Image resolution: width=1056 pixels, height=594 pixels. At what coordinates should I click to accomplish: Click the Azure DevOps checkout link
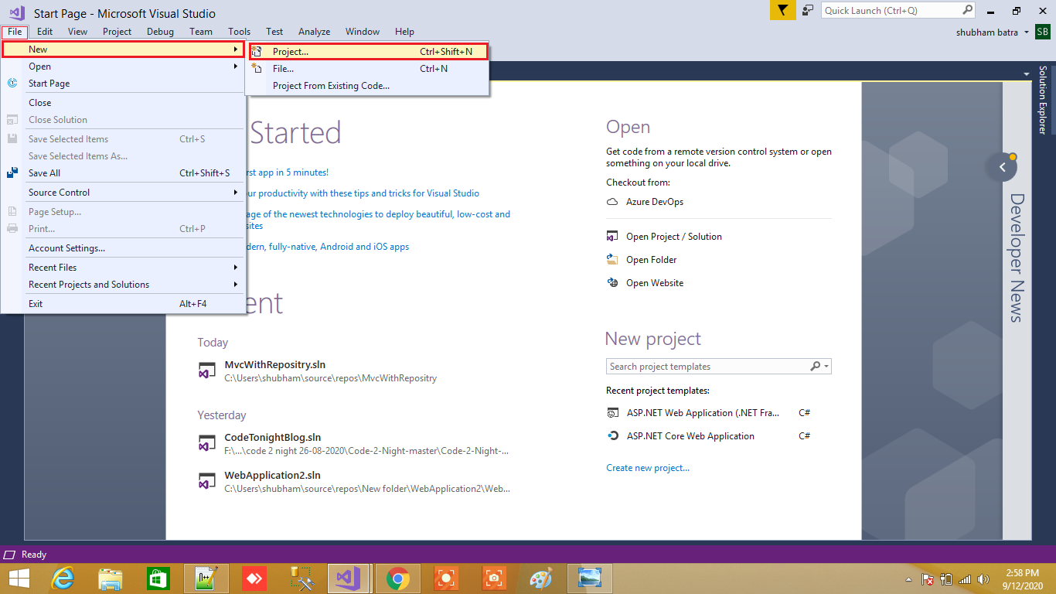coord(655,202)
